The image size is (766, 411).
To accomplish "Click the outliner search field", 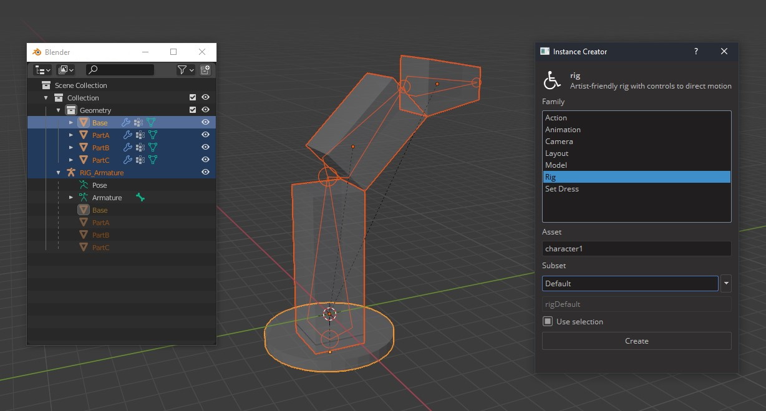I will pos(120,70).
